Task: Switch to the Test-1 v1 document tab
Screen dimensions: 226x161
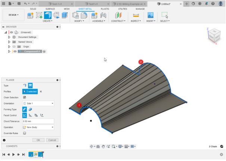Action: point(57,4)
